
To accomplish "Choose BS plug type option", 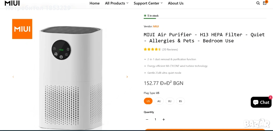I will pyautogui.click(x=180, y=101).
